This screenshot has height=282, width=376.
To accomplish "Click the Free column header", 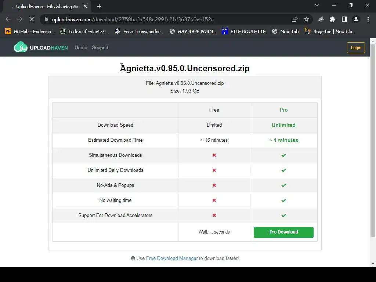I will pos(214,110).
